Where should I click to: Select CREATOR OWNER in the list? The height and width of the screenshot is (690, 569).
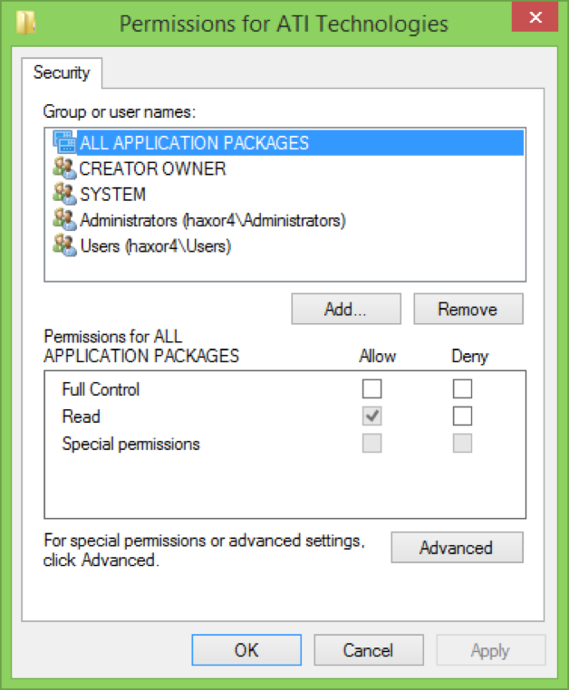coord(152,168)
